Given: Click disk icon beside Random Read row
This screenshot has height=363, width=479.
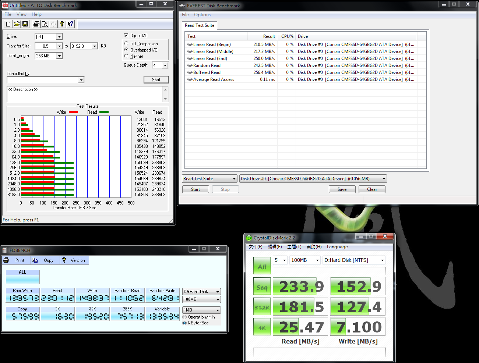Looking at the screenshot, I should point(190,65).
